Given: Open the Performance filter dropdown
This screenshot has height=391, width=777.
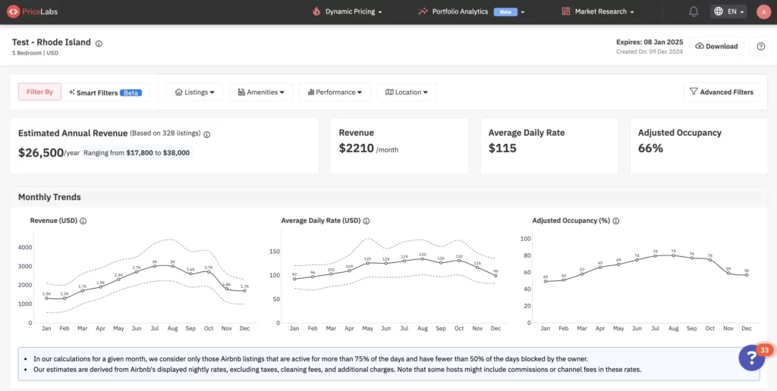Looking at the screenshot, I should pyautogui.click(x=335, y=92).
